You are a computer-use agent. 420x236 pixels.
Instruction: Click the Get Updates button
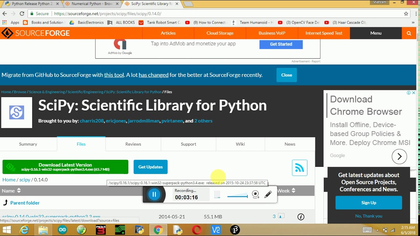(x=151, y=167)
